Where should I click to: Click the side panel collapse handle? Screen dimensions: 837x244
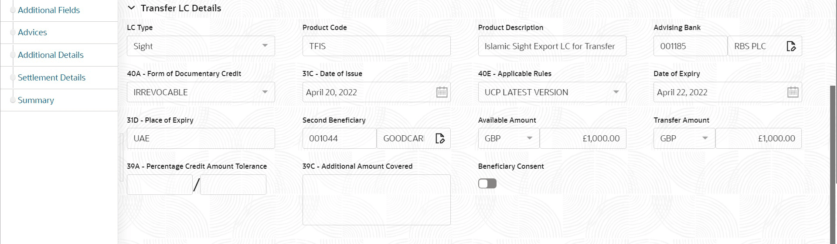pos(121,157)
